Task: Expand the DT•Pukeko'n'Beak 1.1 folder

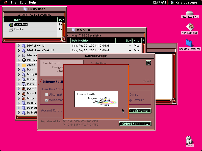Action: pos(19,50)
